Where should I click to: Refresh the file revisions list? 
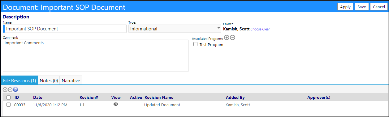pos(15,90)
